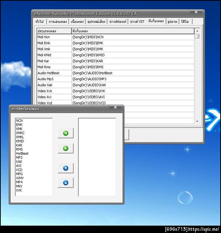Open the ทั่วไป tab
This screenshot has width=221, height=233.
(39, 22)
